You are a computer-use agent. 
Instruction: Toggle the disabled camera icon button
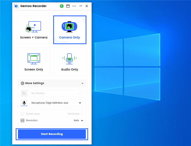click(x=24, y=93)
